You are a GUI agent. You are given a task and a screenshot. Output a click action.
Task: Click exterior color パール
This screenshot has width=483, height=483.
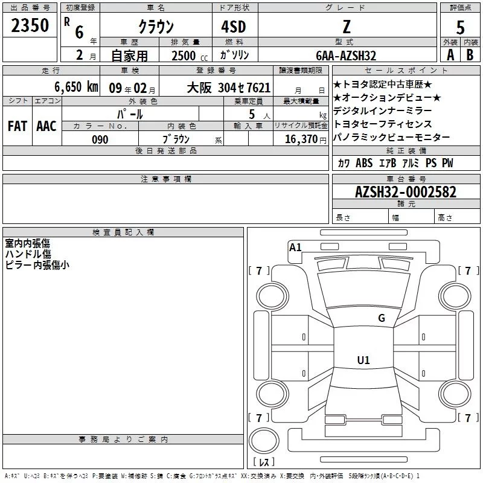pyautogui.click(x=130, y=114)
